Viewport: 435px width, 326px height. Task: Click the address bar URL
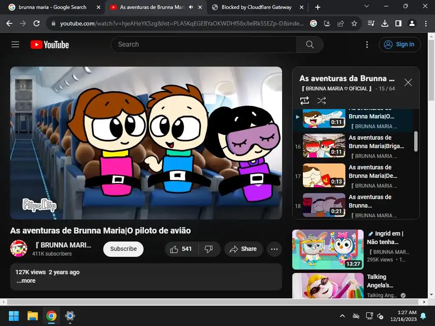click(182, 24)
